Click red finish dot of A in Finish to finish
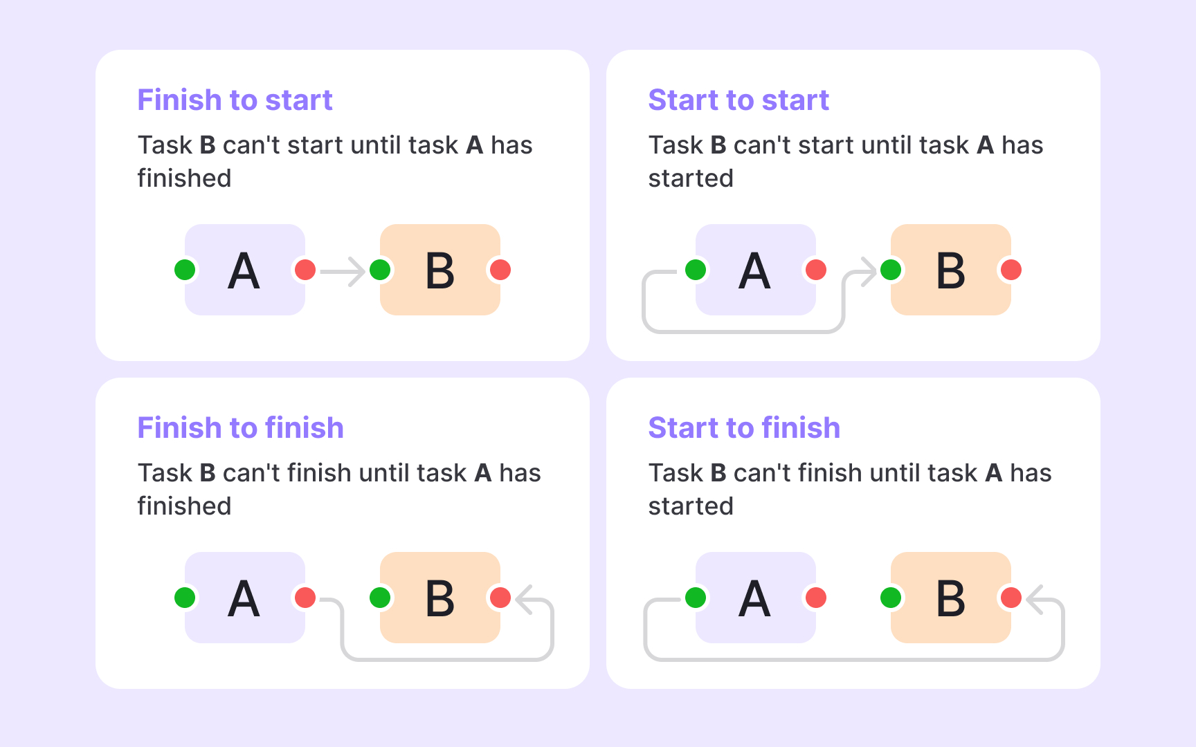 coord(305,598)
